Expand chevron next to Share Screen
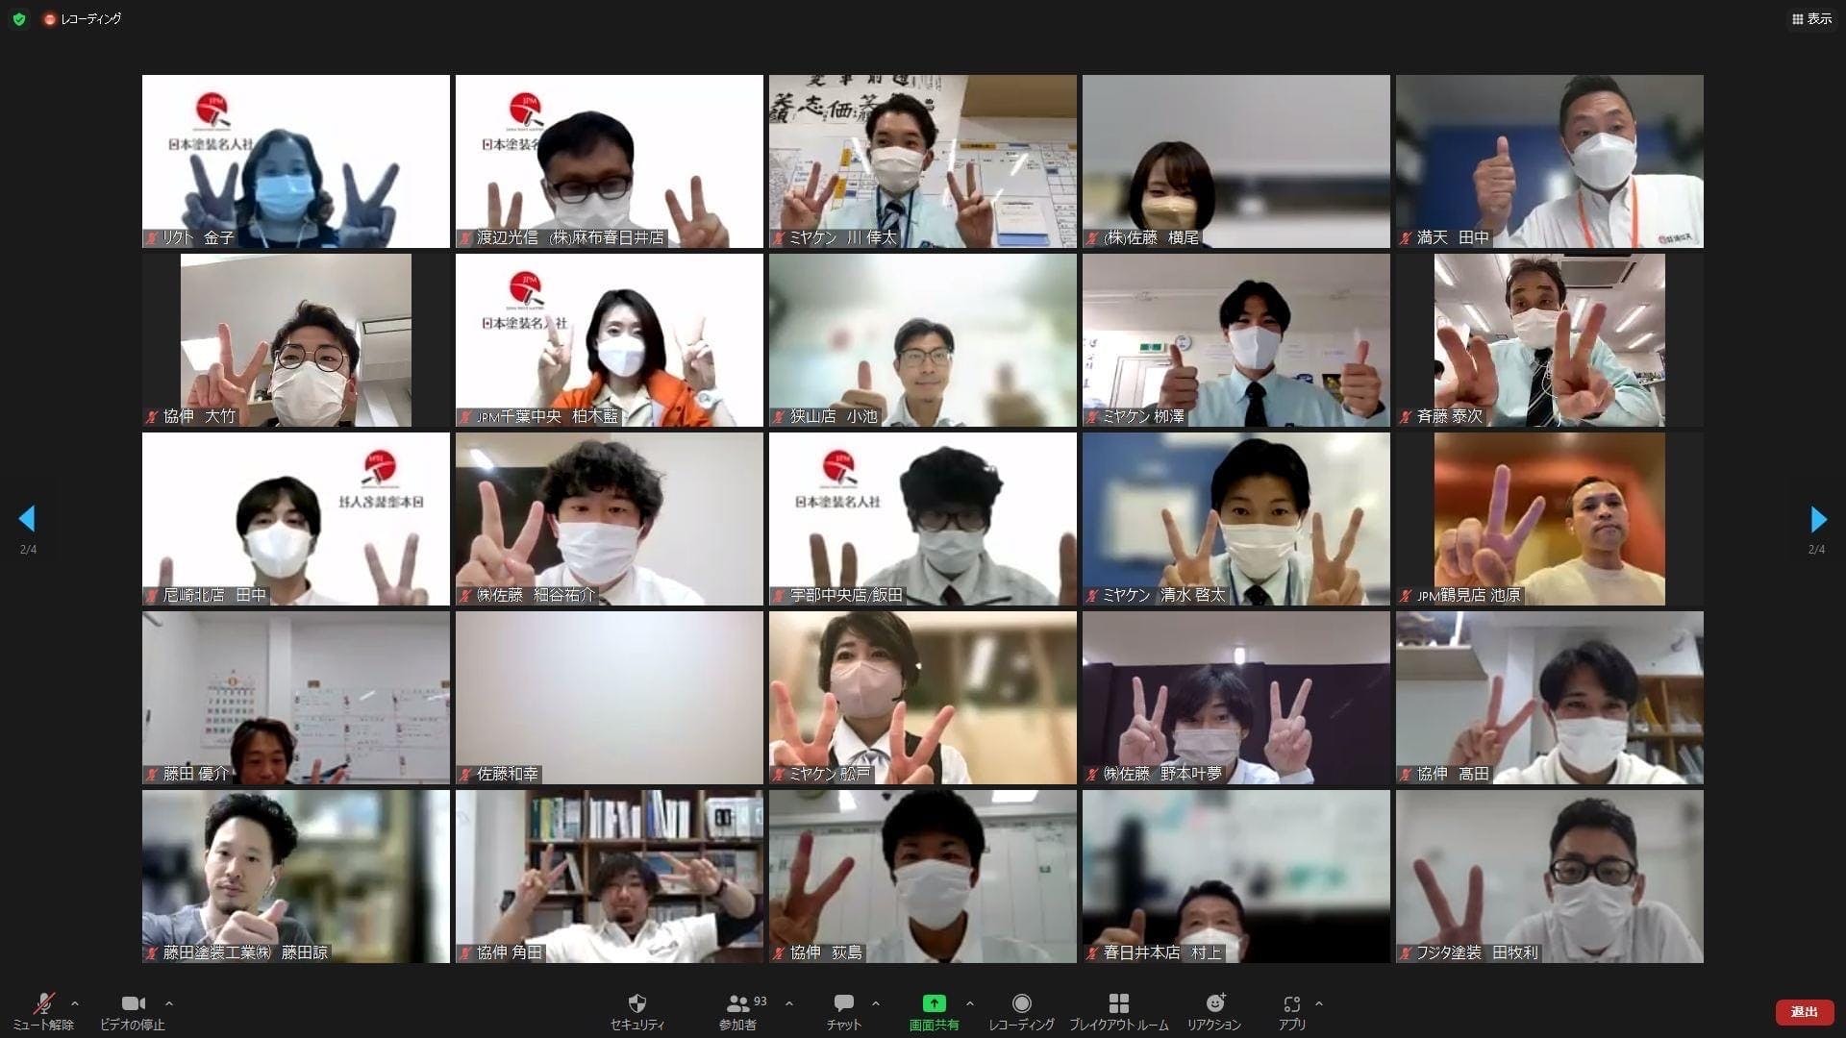The width and height of the screenshot is (1846, 1038). (969, 1003)
